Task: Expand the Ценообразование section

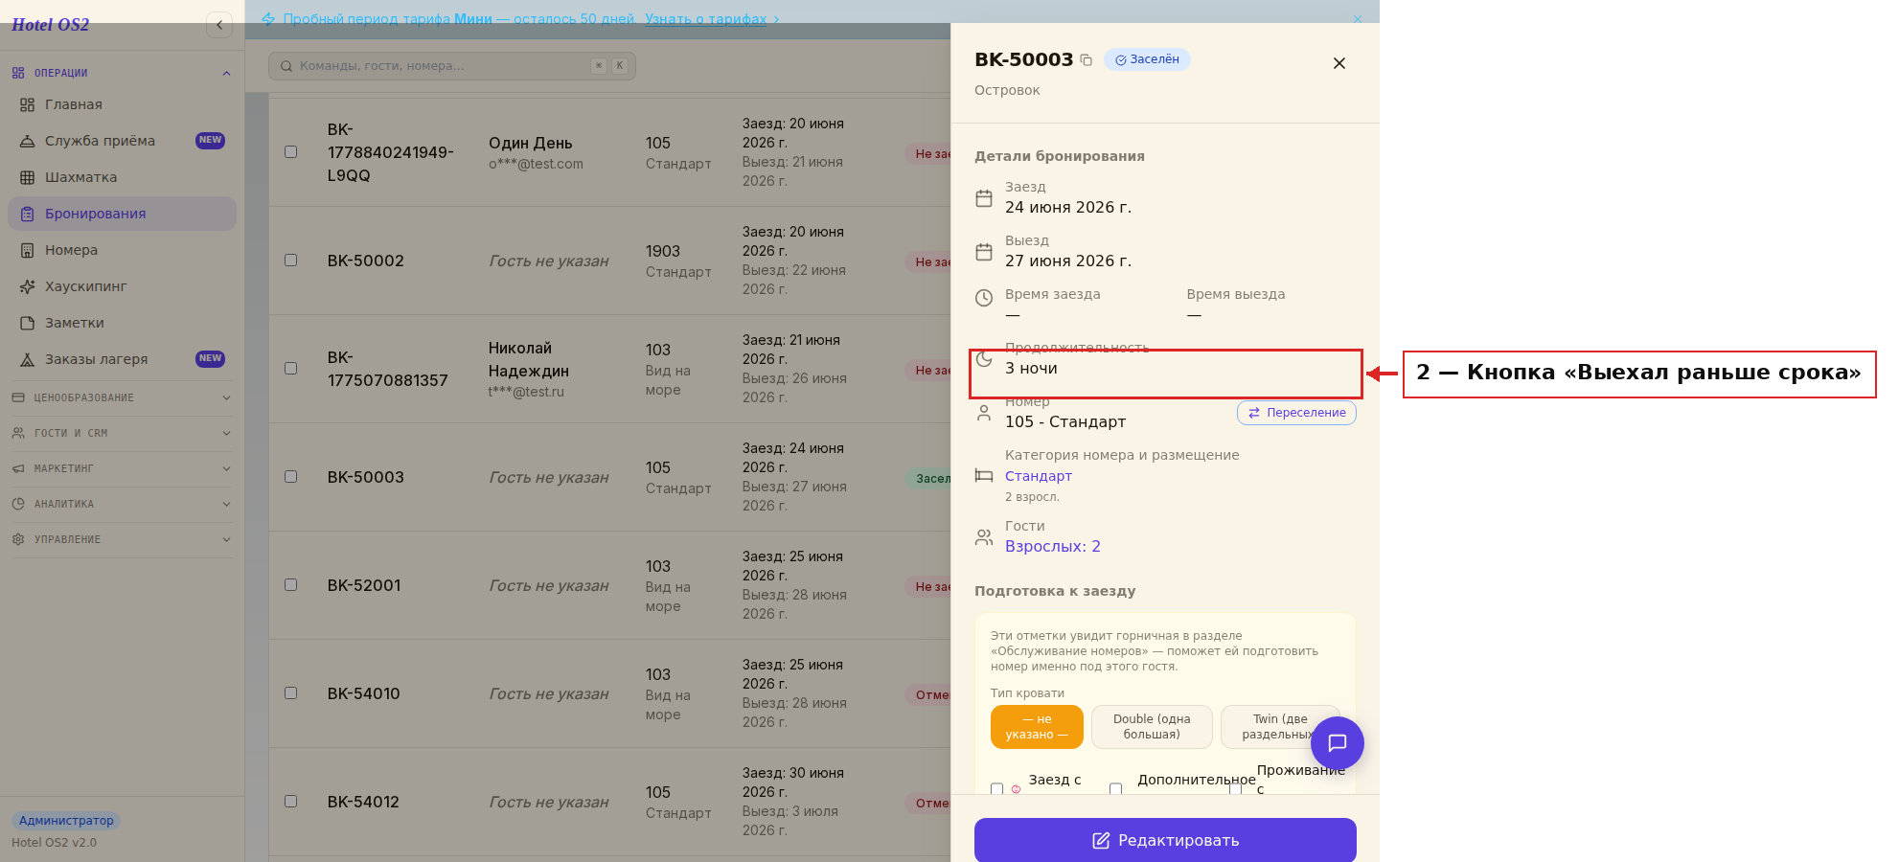Action: tap(122, 397)
